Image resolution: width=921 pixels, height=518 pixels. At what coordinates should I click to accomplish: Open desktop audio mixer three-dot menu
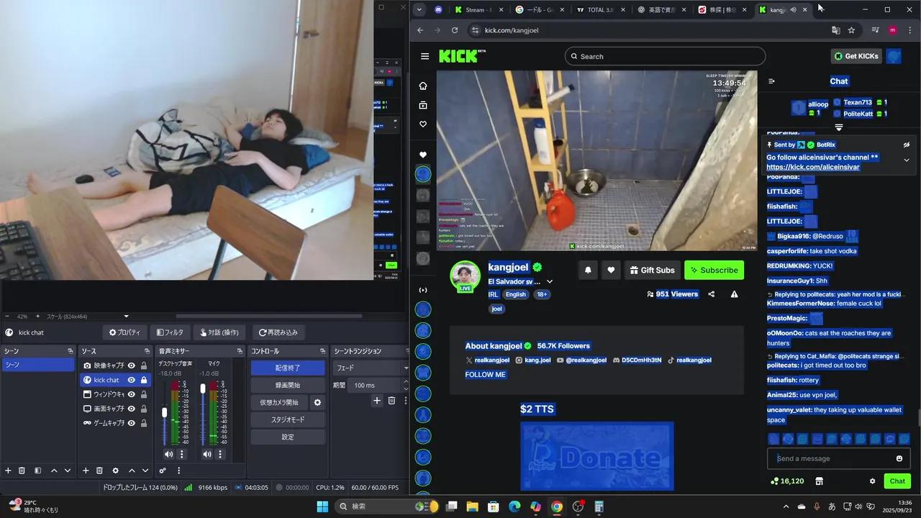click(182, 454)
